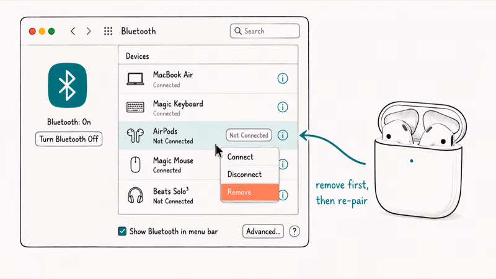Viewport: 496px width, 279px height.
Task: Select the Magic Mouse device name
Action: 173,161
